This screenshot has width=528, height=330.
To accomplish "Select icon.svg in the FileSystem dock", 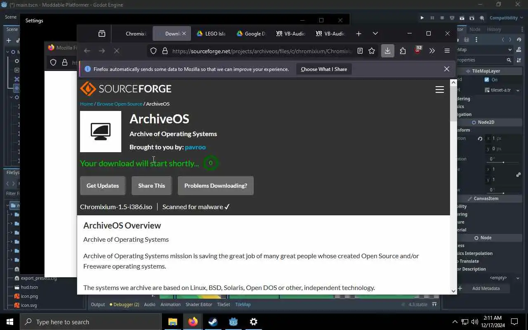I will point(29,305).
